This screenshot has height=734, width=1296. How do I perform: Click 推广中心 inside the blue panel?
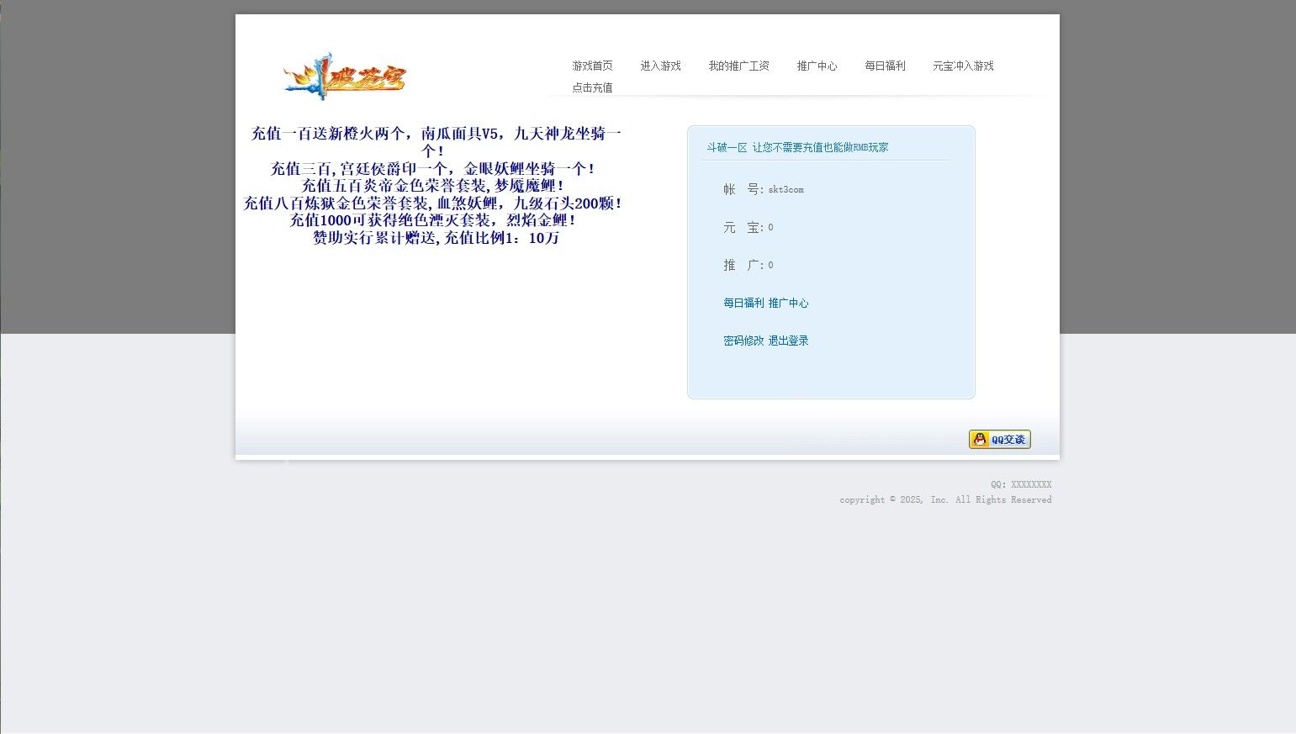pos(789,303)
